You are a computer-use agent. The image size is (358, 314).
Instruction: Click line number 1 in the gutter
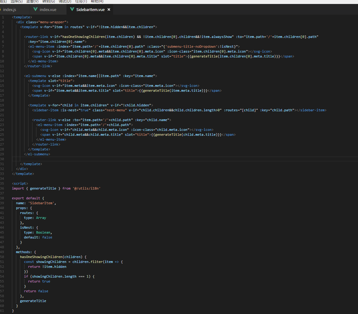click(x=3, y=17)
